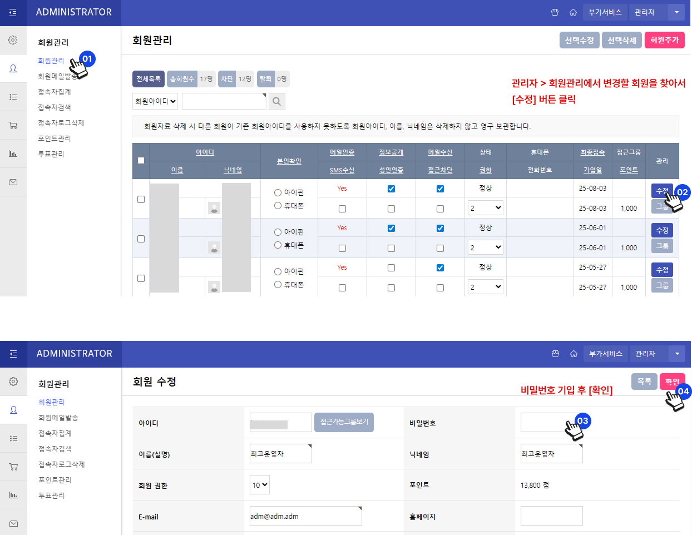Image resolution: width=692 pixels, height=535 pixels.
Task: Open the list menu sidebar icon in the top panel
Action: [x=13, y=97]
